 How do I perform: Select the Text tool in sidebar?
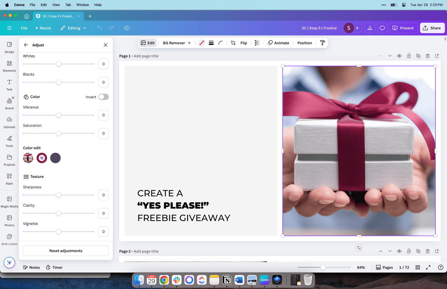click(x=9, y=85)
